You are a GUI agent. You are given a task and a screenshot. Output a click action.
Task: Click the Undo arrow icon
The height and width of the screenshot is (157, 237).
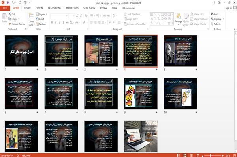[13, 3]
